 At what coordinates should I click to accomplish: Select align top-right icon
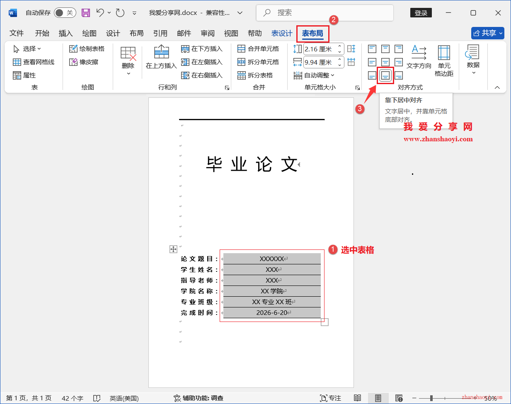click(x=399, y=49)
